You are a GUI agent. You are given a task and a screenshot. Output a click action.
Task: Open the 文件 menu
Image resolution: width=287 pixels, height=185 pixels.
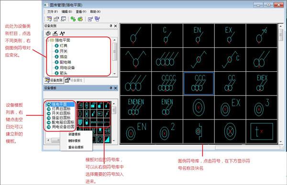[53, 11]
